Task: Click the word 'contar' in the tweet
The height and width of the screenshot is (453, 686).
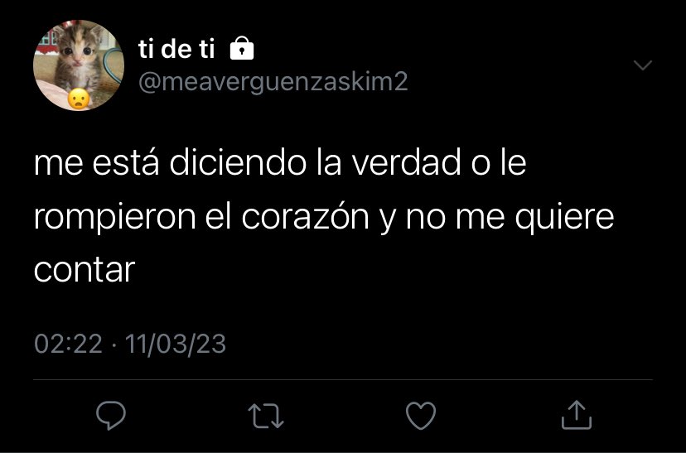Action: tap(85, 270)
